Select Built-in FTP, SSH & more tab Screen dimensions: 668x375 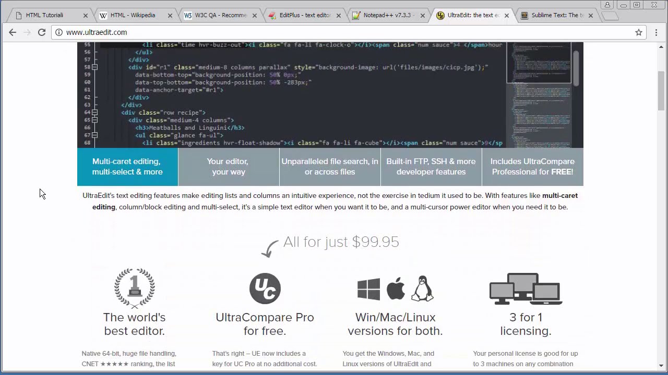point(431,167)
